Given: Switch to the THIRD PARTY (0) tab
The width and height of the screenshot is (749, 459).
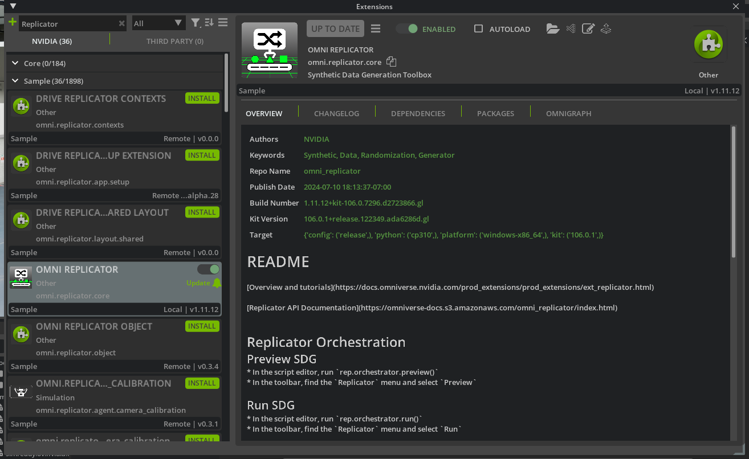Looking at the screenshot, I should tap(175, 41).
